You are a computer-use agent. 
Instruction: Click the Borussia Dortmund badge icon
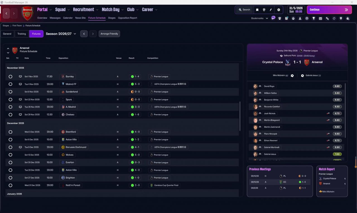point(63,147)
